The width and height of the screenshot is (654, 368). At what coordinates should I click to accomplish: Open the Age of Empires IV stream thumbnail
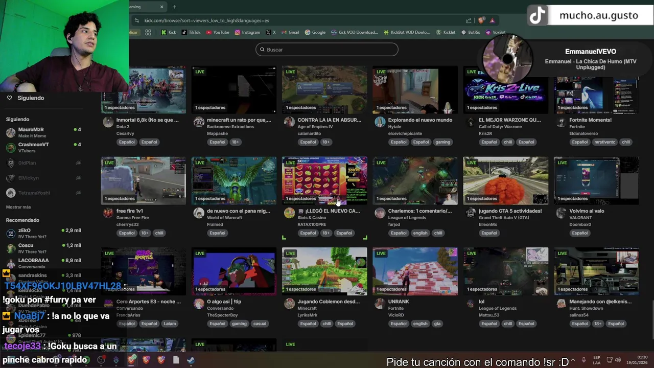pyautogui.click(x=324, y=89)
